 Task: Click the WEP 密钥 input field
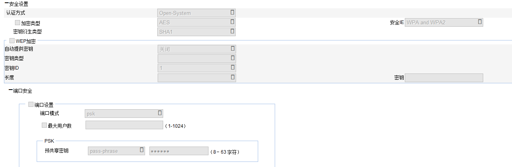444,78
